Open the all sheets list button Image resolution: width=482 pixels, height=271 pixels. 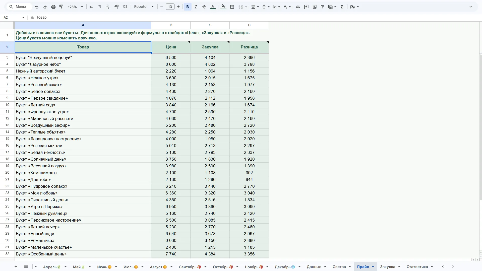(26, 267)
